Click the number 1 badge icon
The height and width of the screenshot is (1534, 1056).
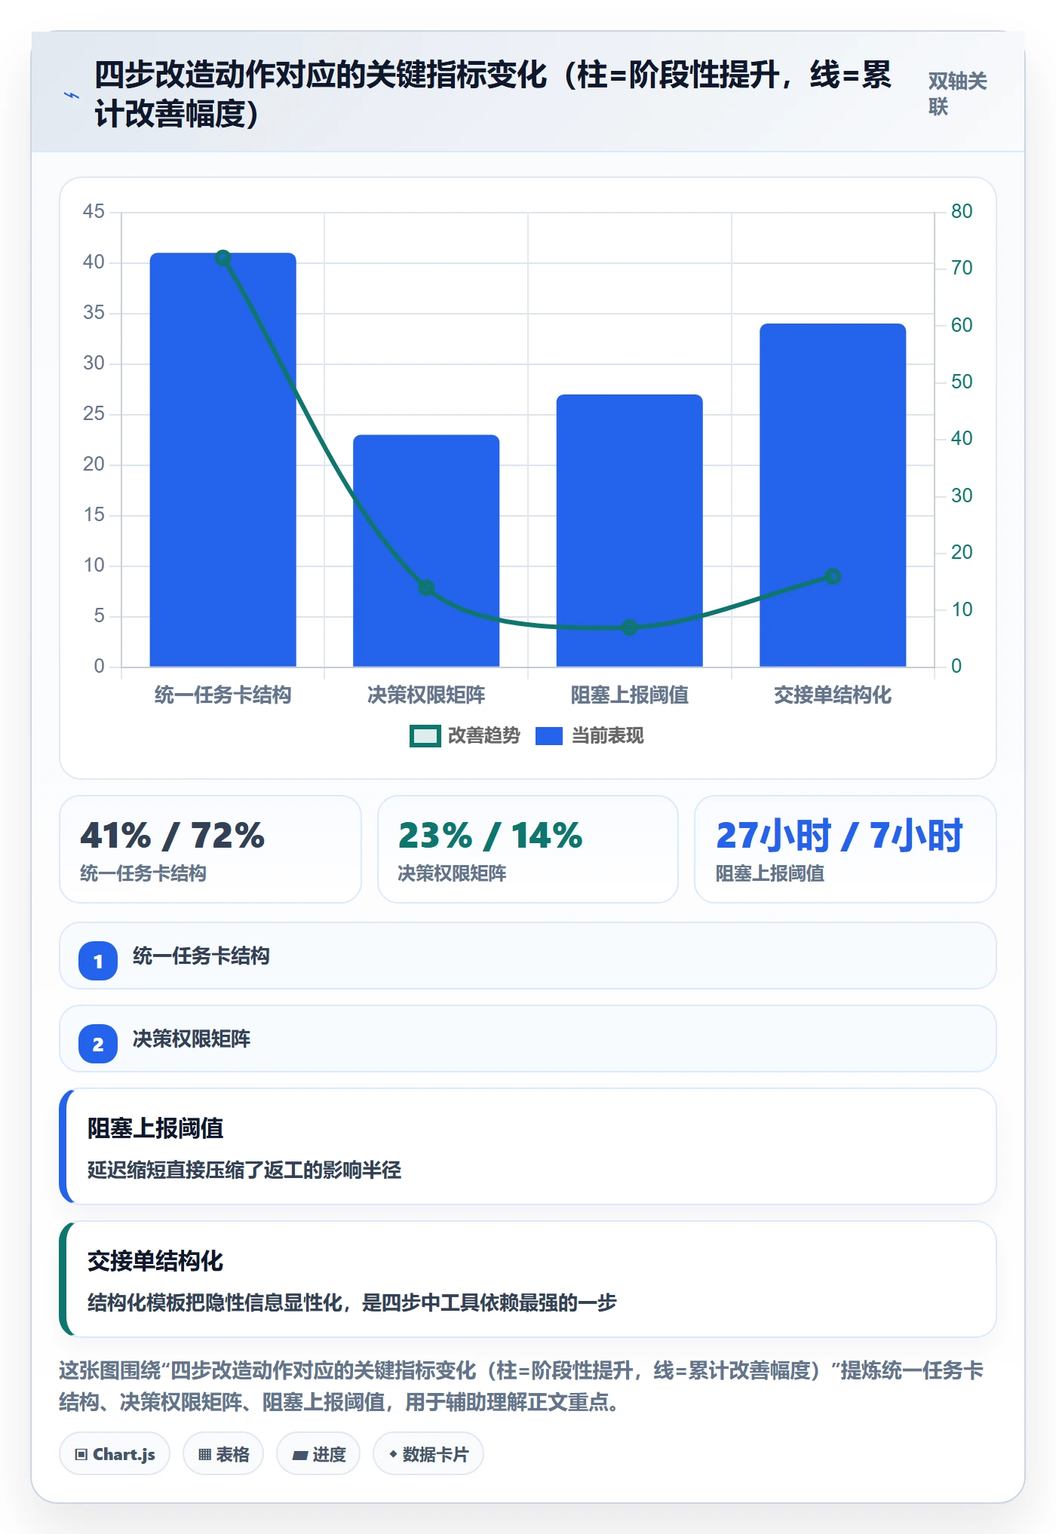coord(98,961)
